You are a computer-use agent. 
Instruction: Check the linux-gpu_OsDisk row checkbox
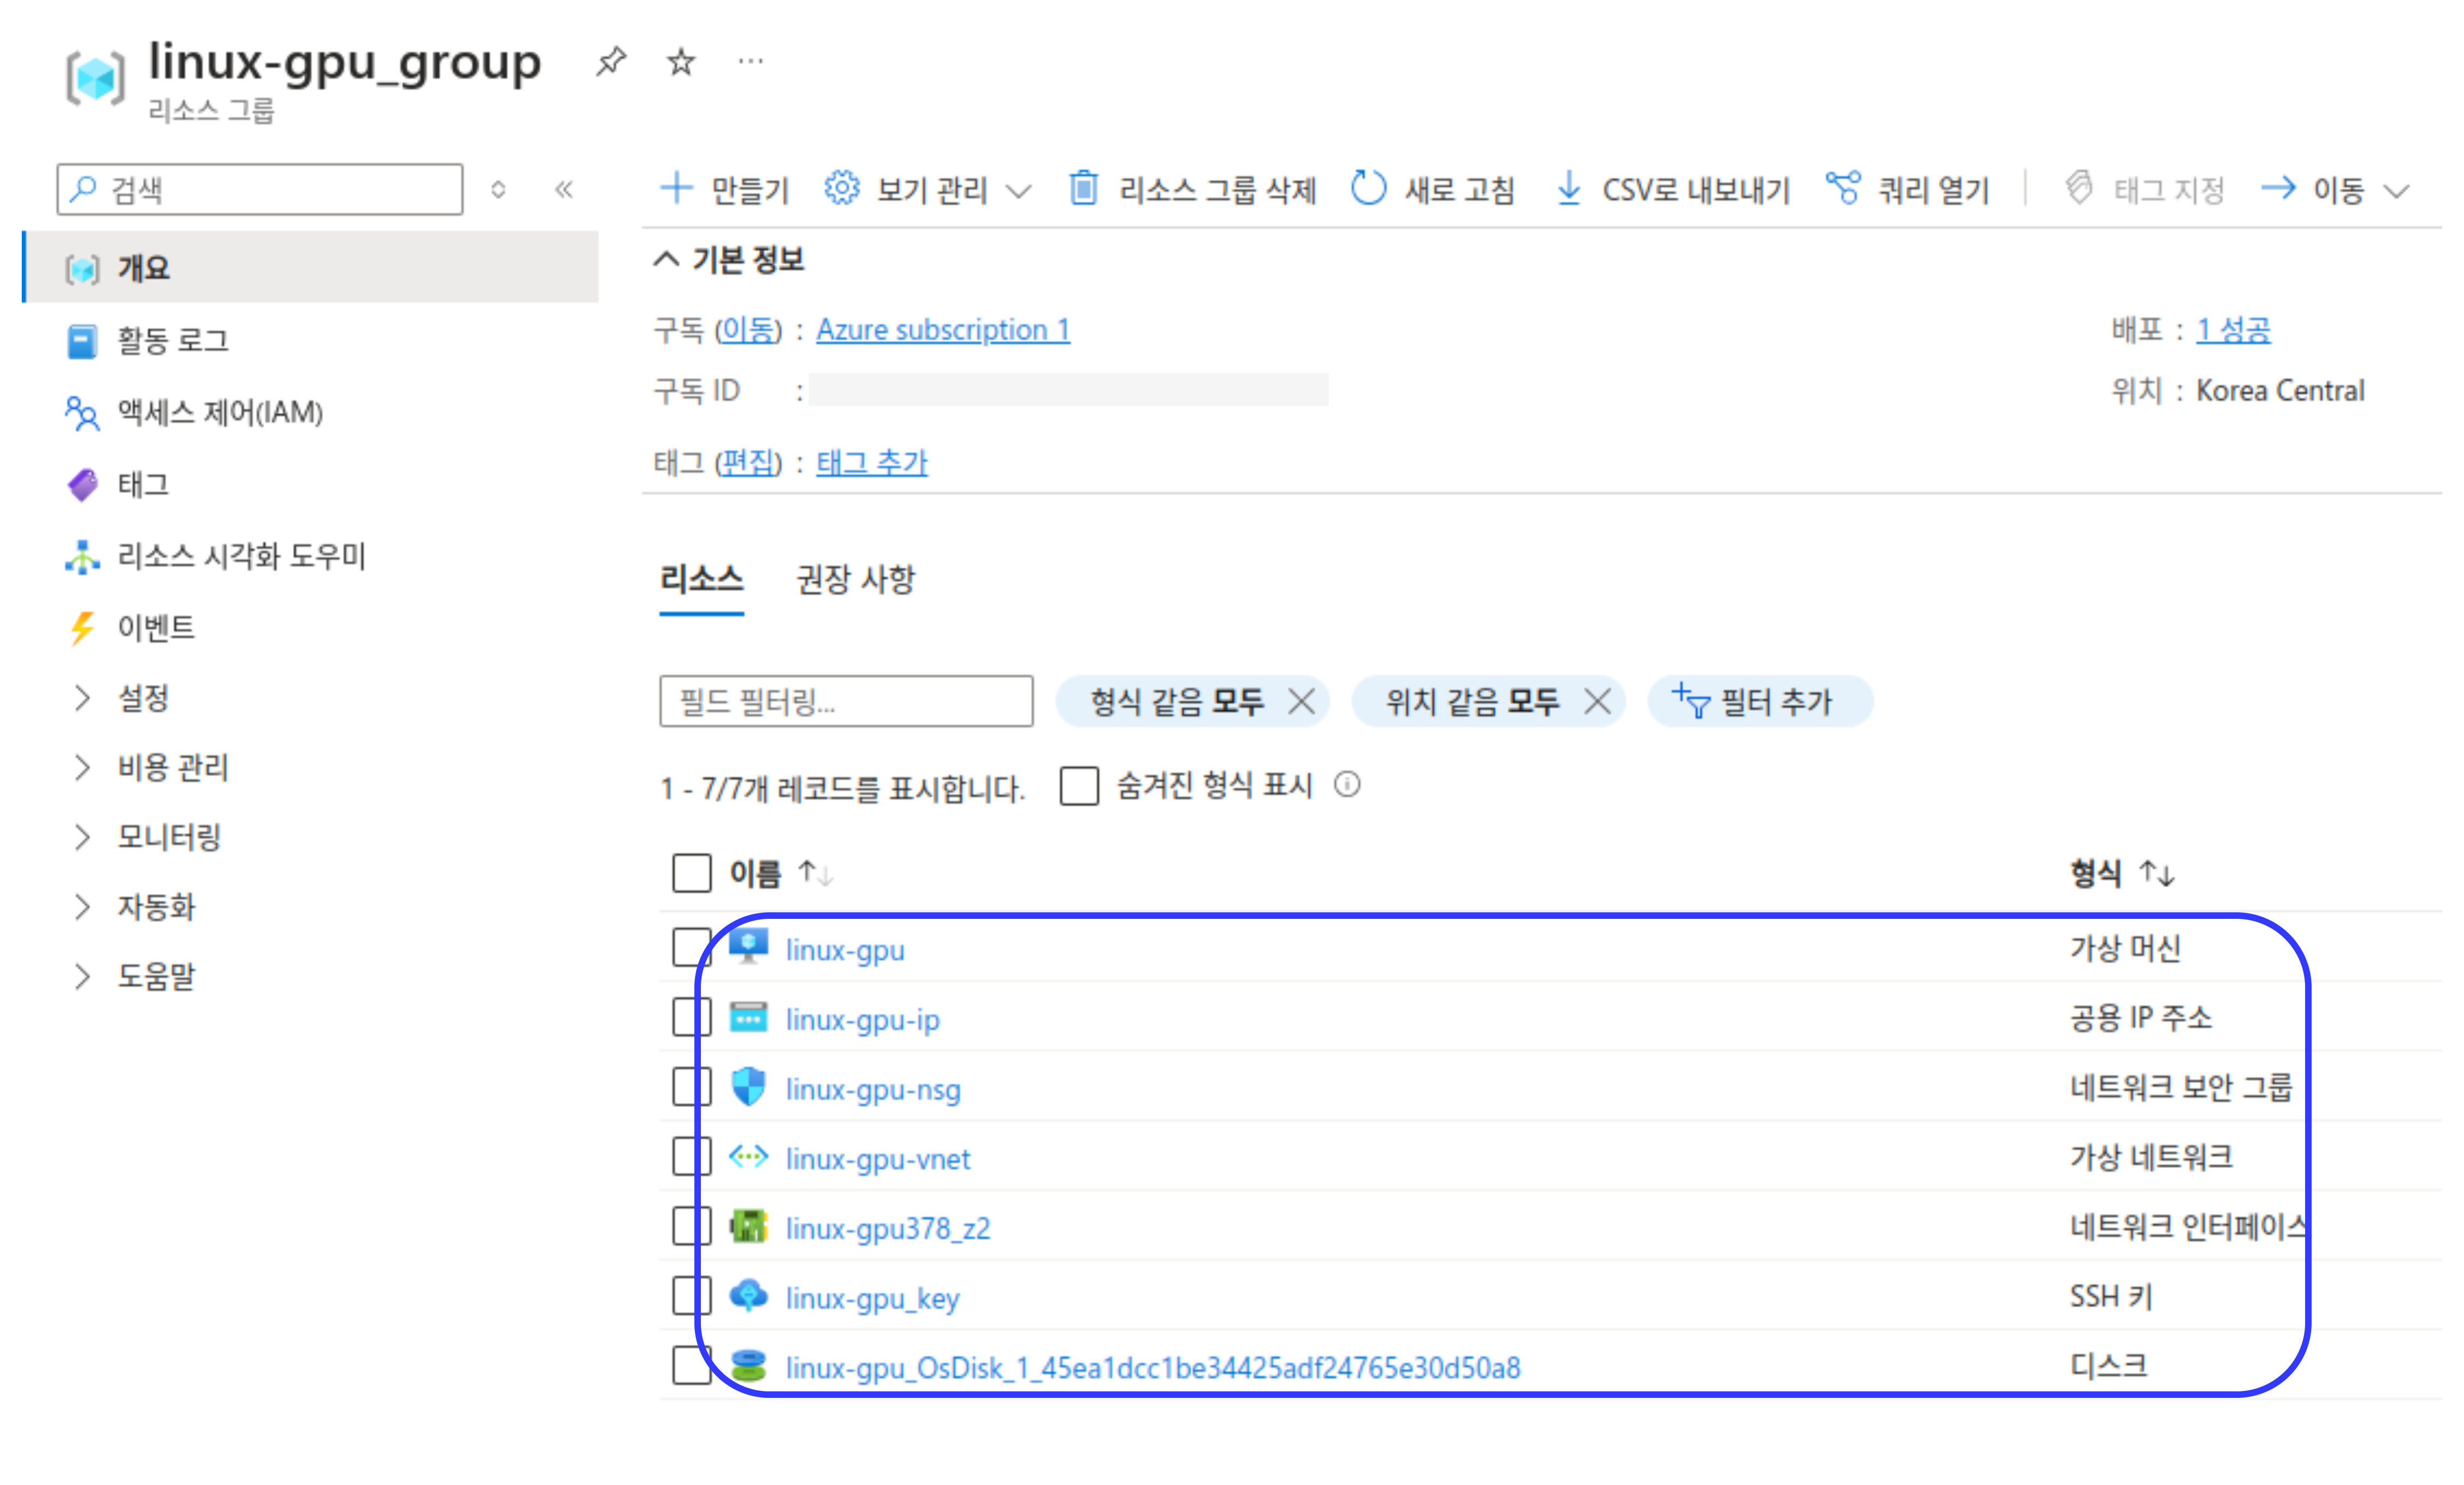point(691,1366)
